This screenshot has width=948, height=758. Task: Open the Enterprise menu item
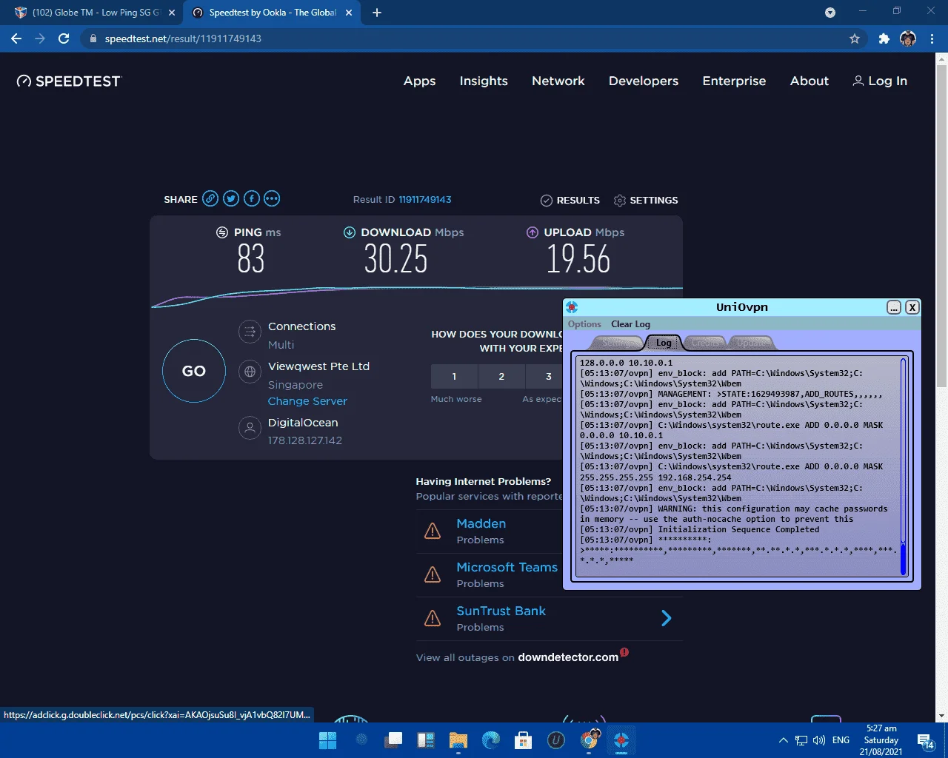[x=734, y=81]
